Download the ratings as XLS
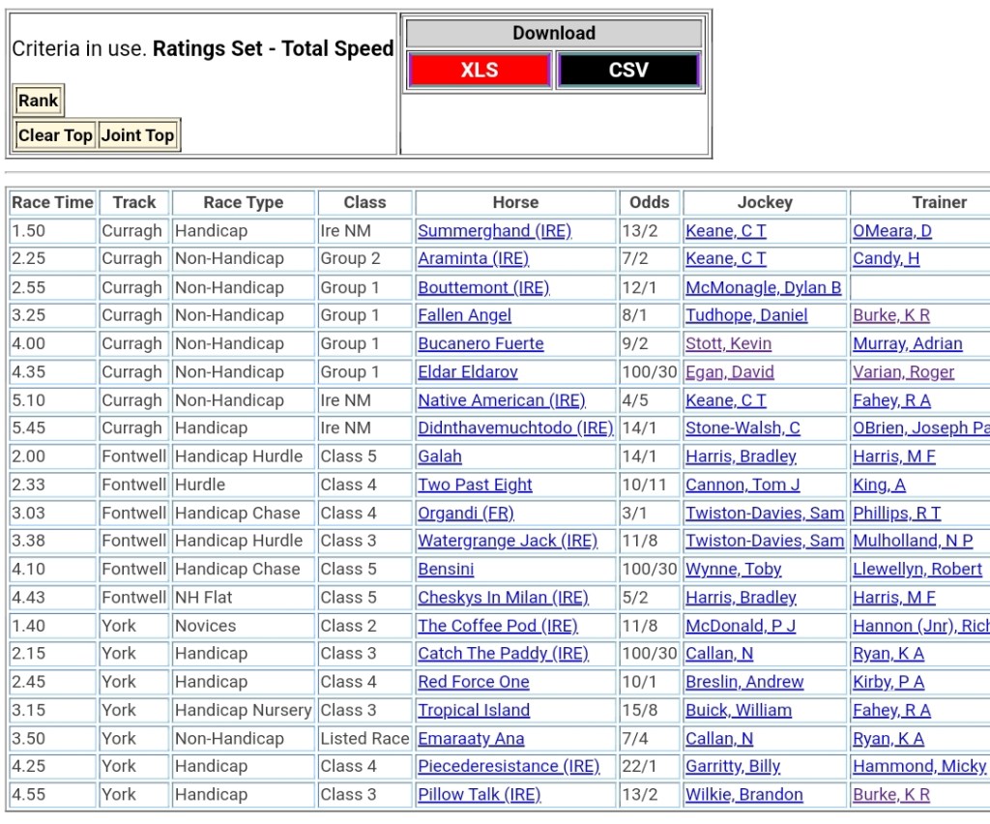The image size is (990, 824). 480,71
